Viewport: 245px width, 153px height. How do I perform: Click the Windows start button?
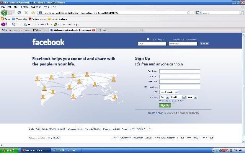[9, 150]
